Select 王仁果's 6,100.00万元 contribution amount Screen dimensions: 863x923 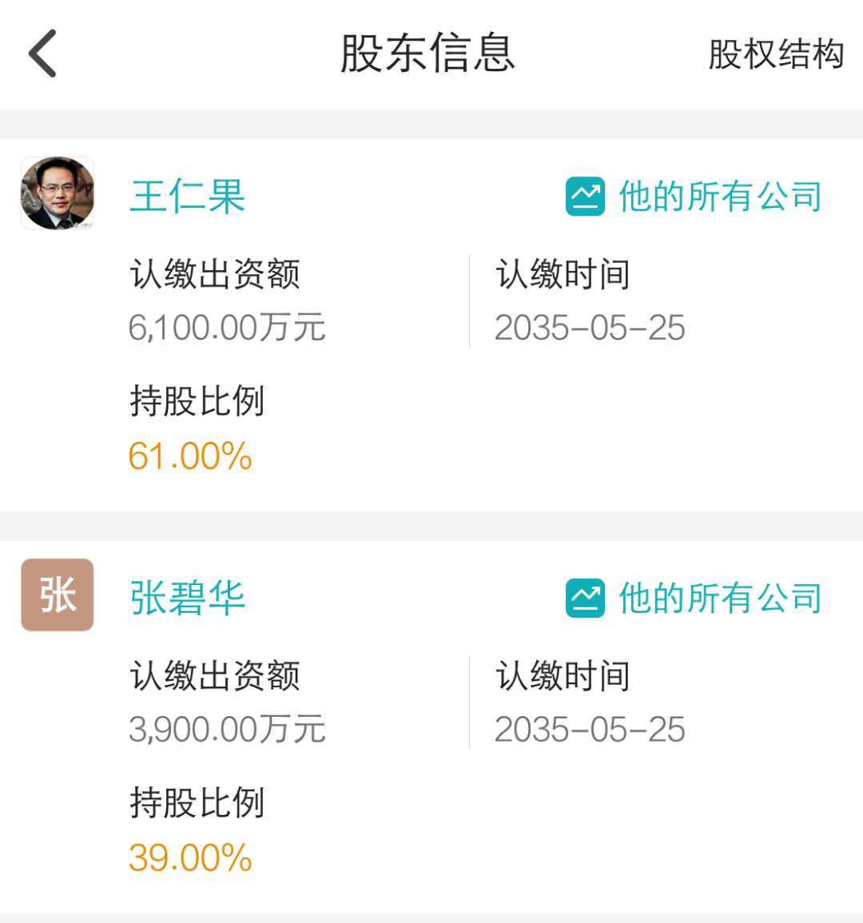(x=227, y=328)
